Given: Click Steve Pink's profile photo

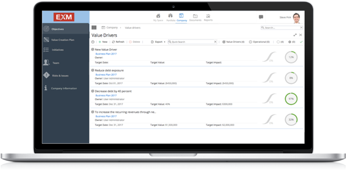Looking at the screenshot, I should pos(296,18).
